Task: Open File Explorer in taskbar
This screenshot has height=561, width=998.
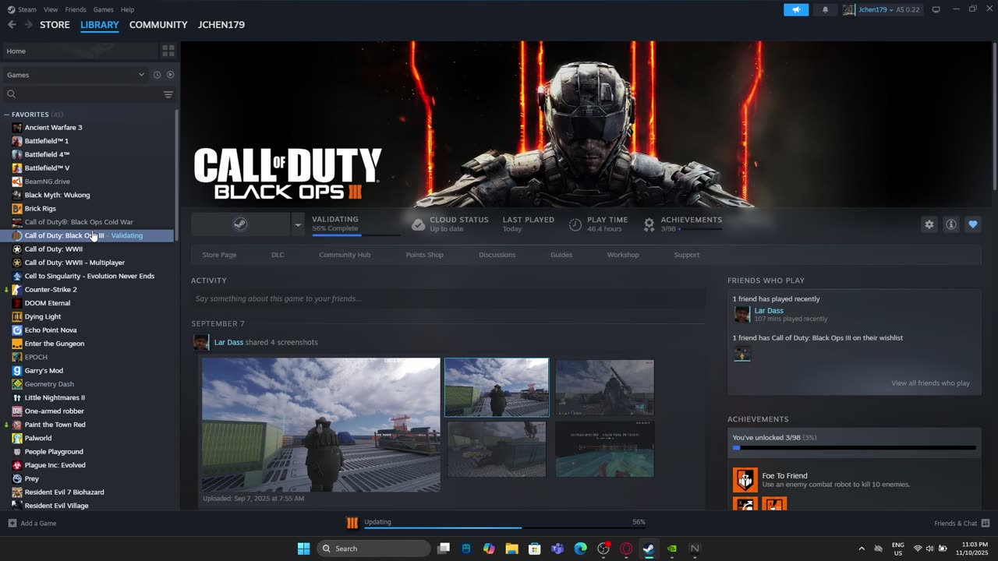Action: tap(511, 549)
